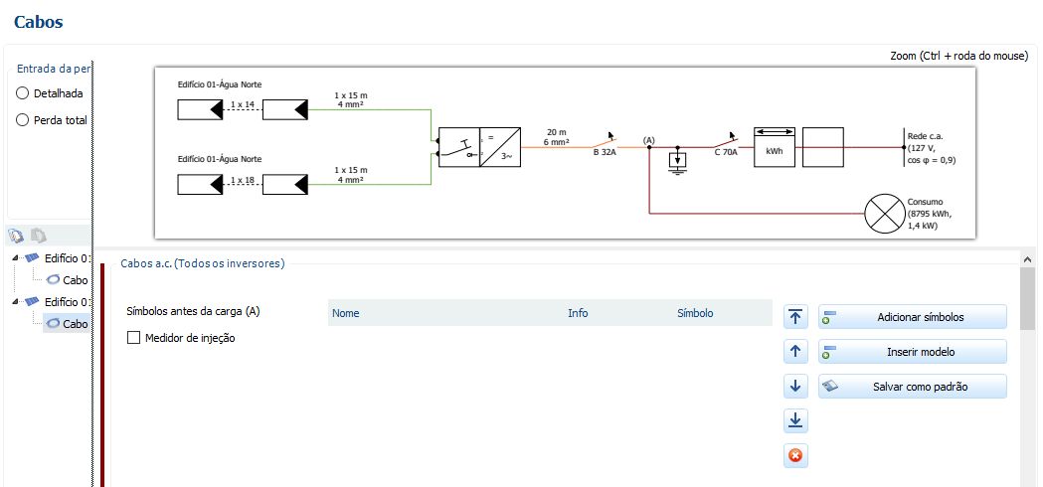Click the Adicionar símbolos button

point(912,317)
